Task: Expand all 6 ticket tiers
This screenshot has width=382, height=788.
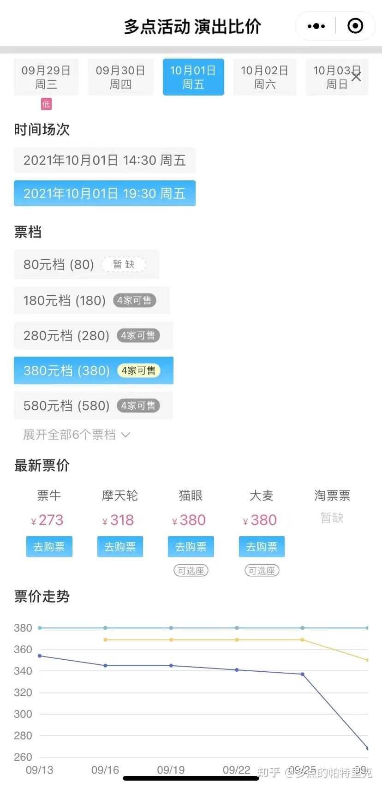Action: (70, 435)
